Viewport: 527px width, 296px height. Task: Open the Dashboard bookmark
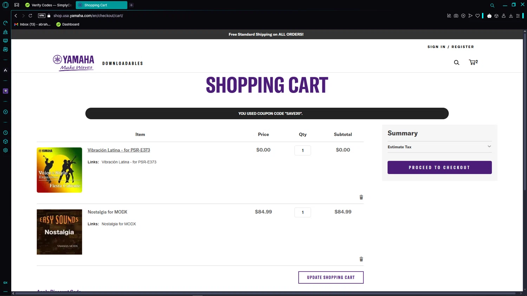(x=68, y=24)
